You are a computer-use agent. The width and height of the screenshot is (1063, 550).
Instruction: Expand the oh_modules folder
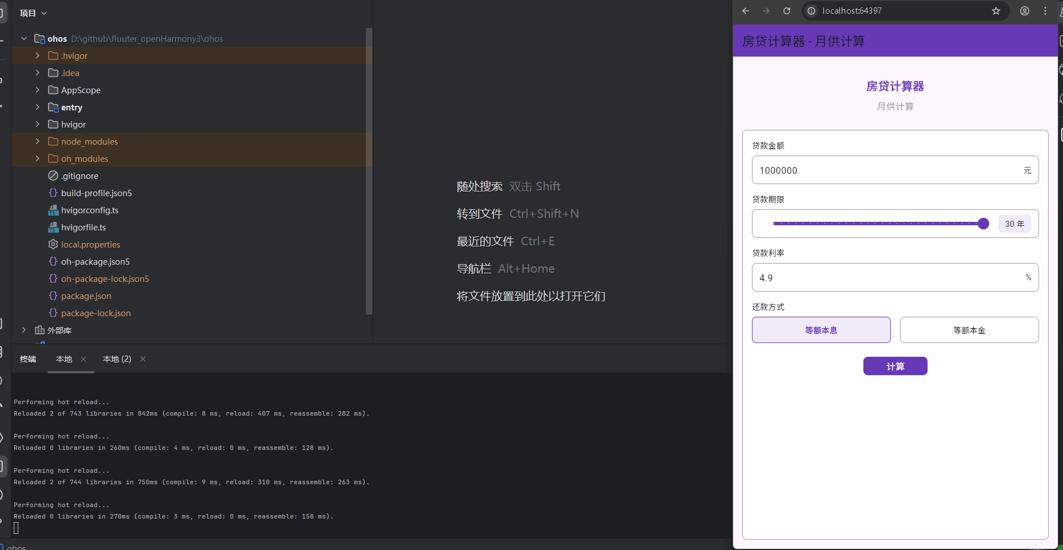(x=38, y=158)
